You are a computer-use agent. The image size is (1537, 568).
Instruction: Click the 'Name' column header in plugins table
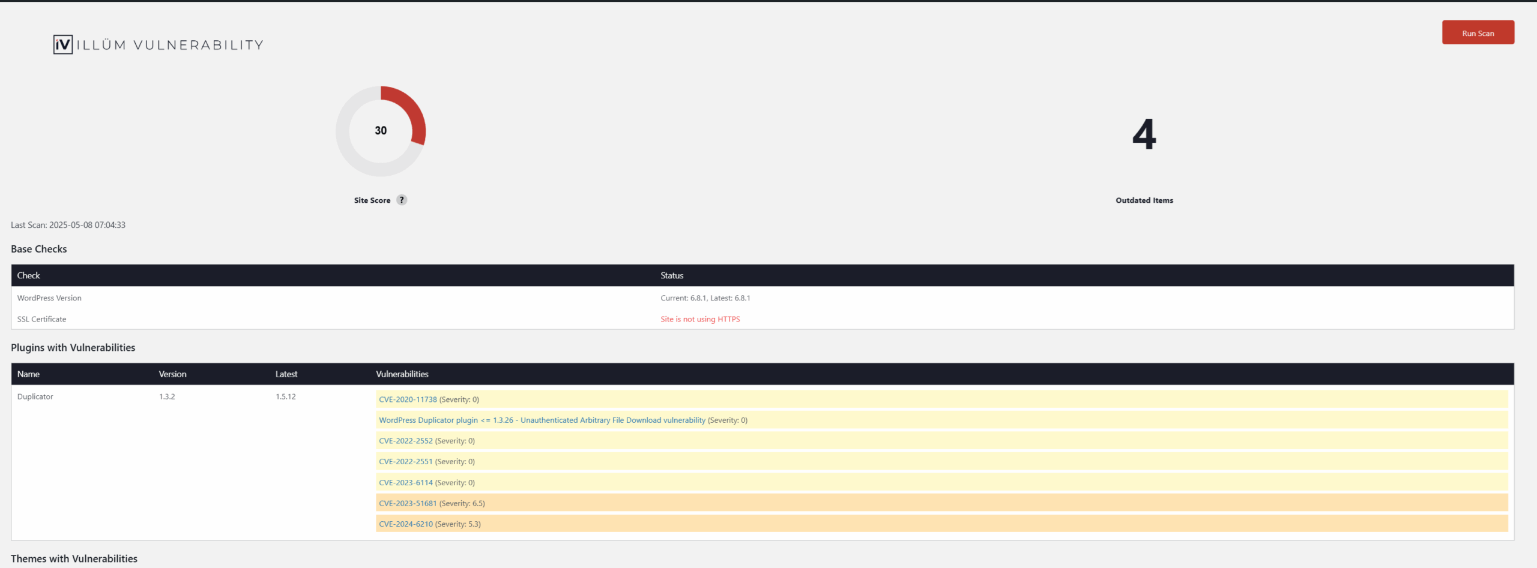[28, 374]
